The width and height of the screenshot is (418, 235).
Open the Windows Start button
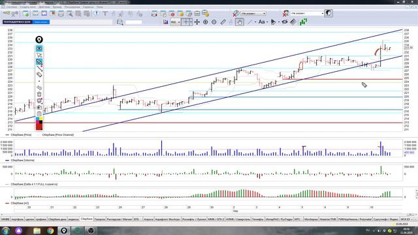click(x=6, y=230)
